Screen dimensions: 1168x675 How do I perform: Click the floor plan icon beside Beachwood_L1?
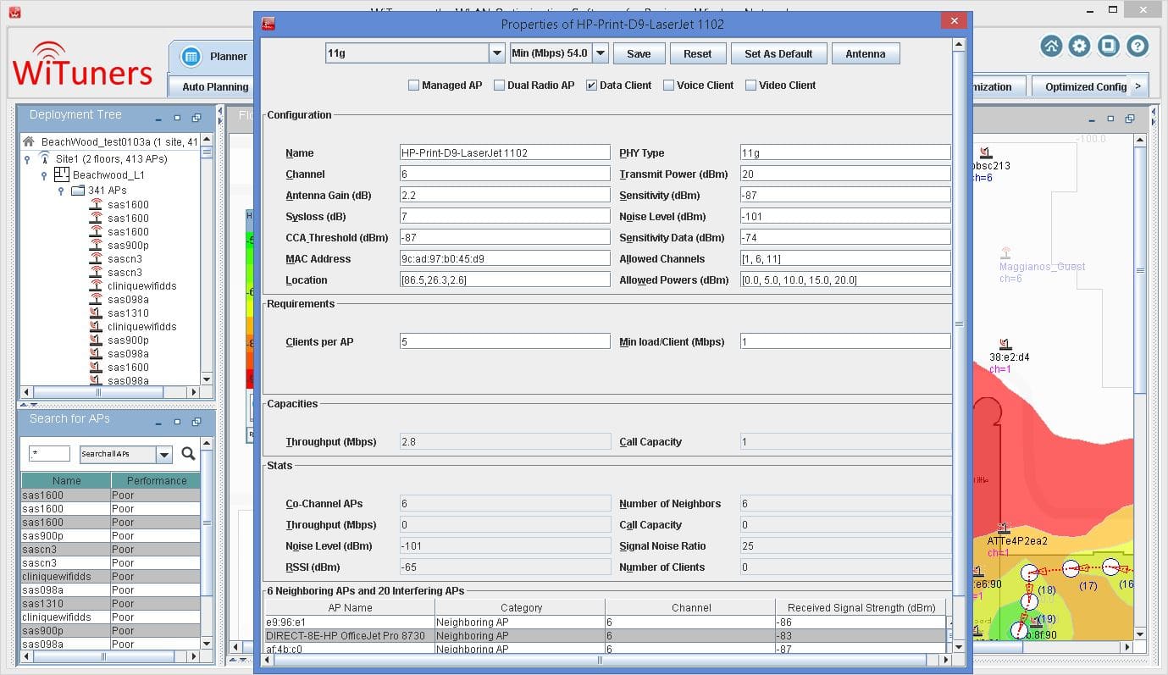coord(61,174)
